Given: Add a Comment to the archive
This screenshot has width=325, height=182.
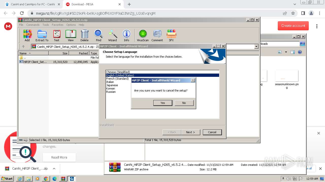Looking at the screenshot, I should 157,35.
